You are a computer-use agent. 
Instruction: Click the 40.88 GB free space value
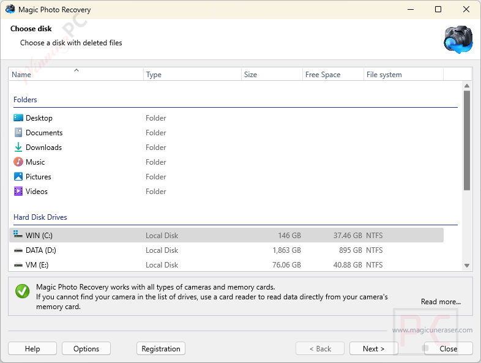tap(348, 264)
